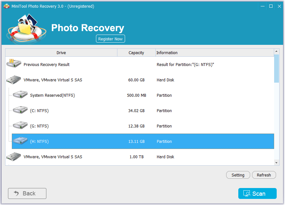The height and width of the screenshot is (205, 285).
Task: Click the 500.00 MB capacity value
Action: 137,95
